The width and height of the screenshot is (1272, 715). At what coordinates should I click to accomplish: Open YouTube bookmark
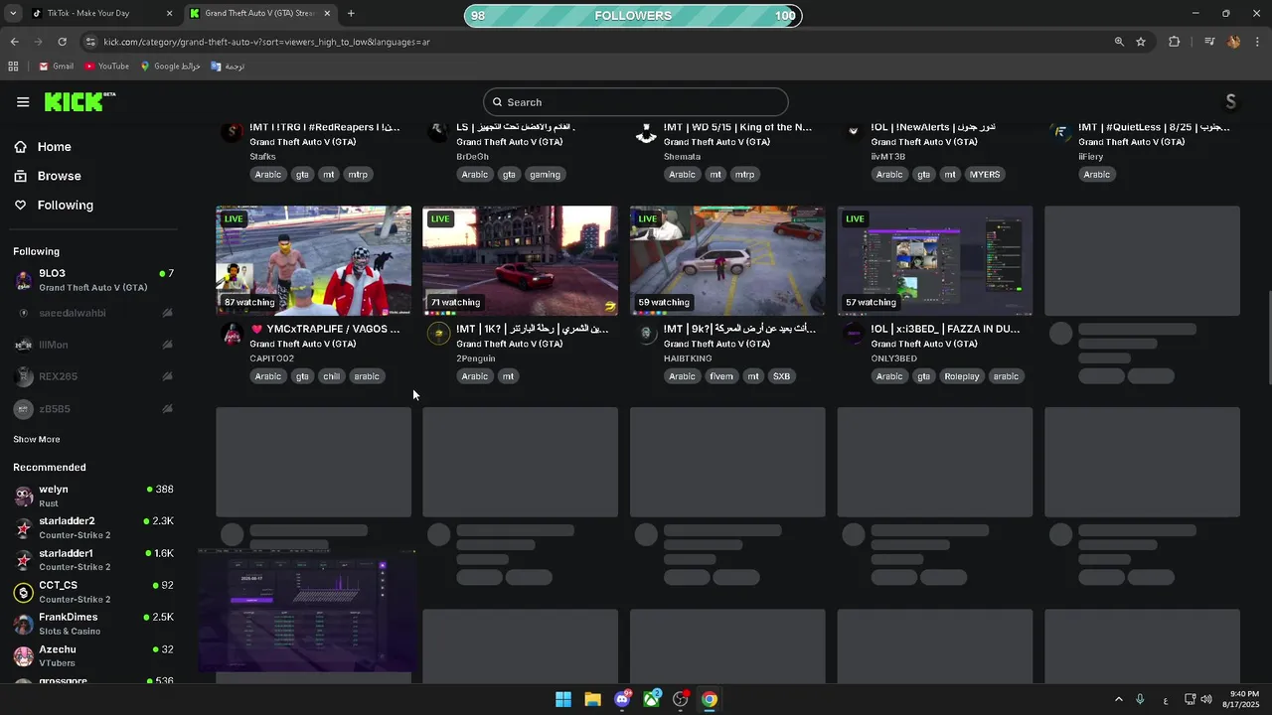coord(106,67)
